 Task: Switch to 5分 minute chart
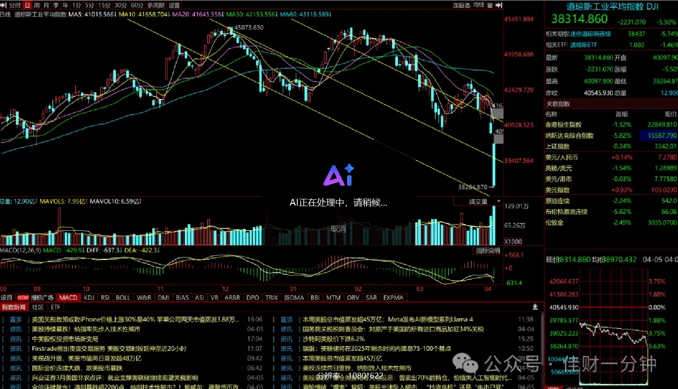point(89,5)
